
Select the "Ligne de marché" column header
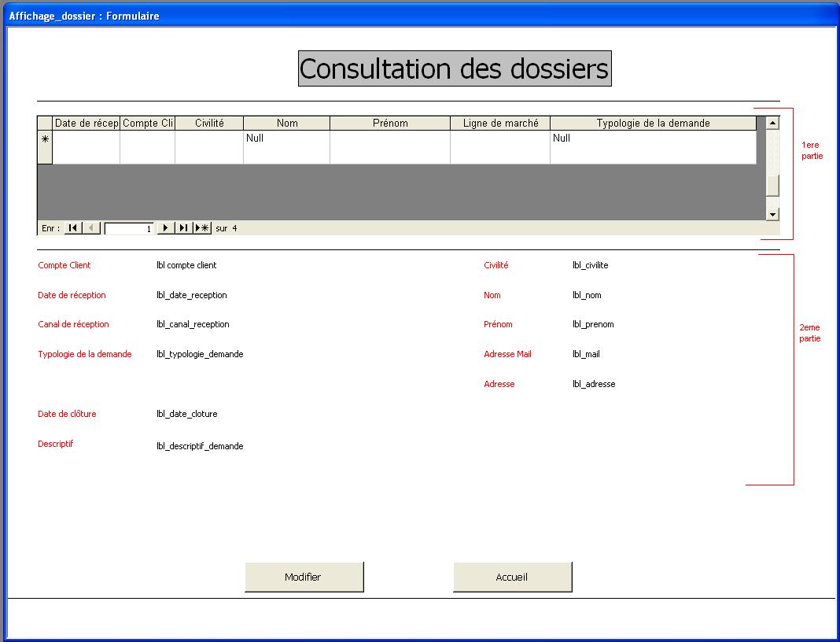point(500,124)
